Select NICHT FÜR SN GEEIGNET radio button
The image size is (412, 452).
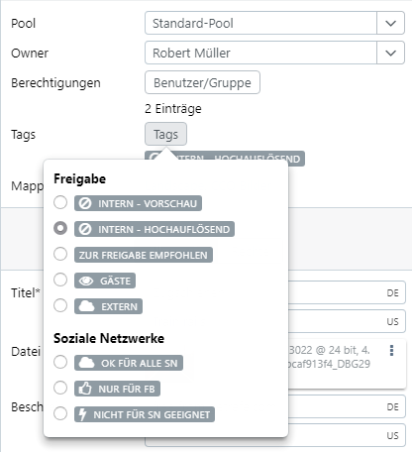(60, 413)
